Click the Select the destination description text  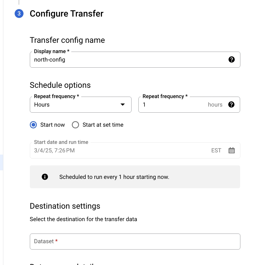(x=83, y=219)
